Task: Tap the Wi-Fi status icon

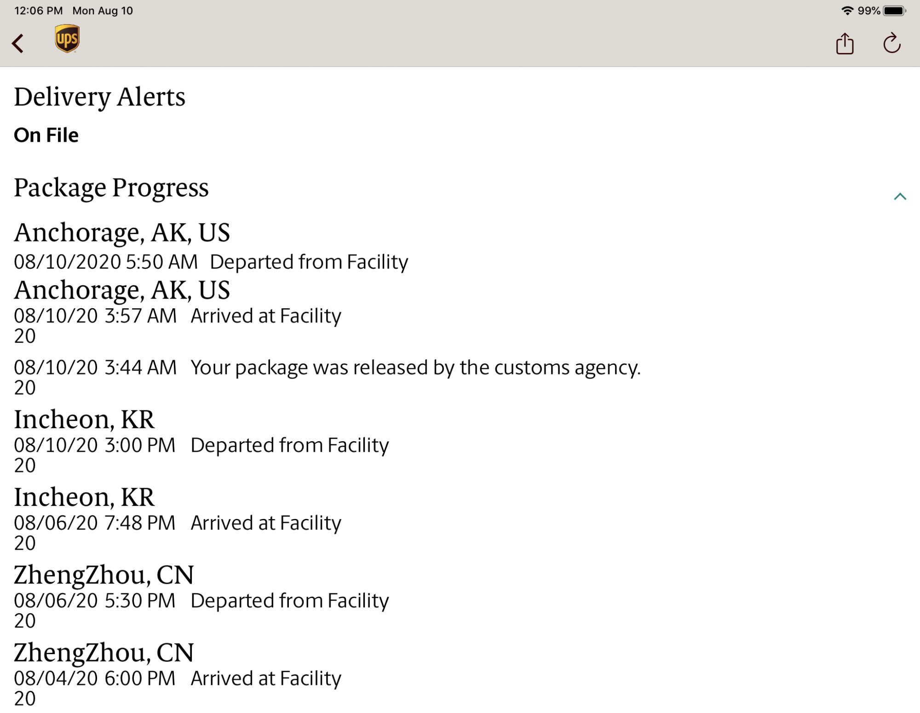Action: coord(847,11)
